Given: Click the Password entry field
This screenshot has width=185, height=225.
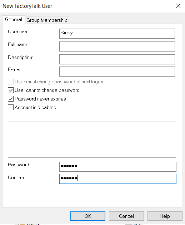Looking at the screenshot, I should [118, 167].
